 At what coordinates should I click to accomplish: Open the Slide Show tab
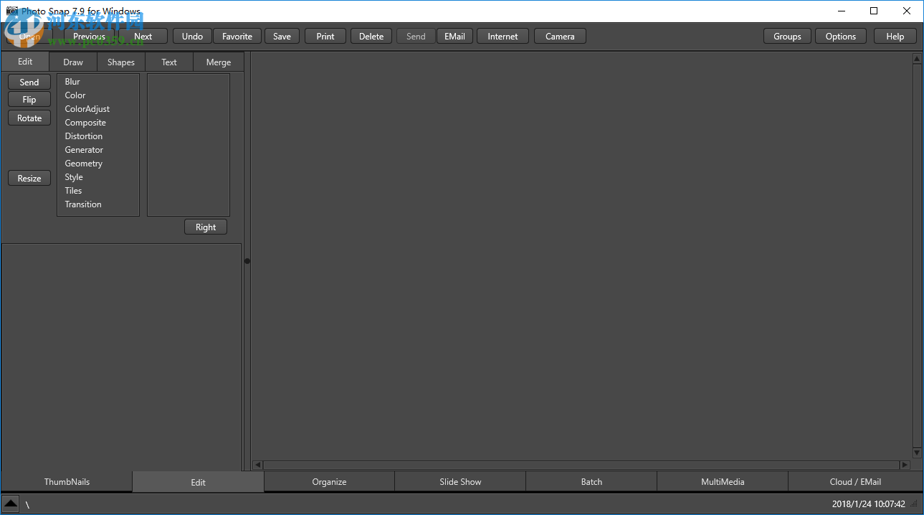460,482
